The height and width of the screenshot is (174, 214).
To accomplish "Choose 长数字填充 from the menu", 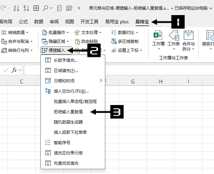I will coord(66,60).
